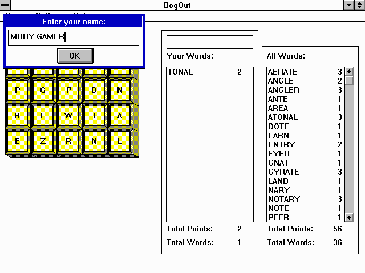Click ENTRY in the All Words list
This screenshot has height=273, width=365.
click(281, 144)
